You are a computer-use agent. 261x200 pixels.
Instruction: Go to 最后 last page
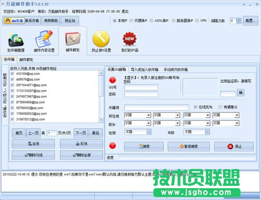[x=95, y=133]
